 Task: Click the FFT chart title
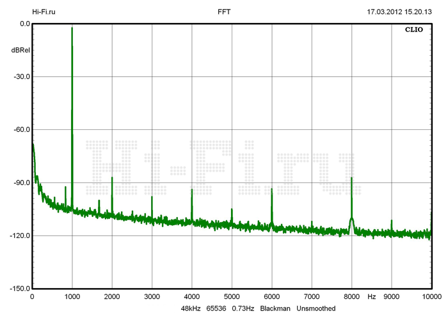(x=225, y=12)
